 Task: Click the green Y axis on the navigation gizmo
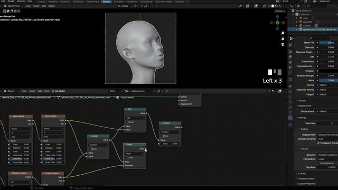(277, 23)
